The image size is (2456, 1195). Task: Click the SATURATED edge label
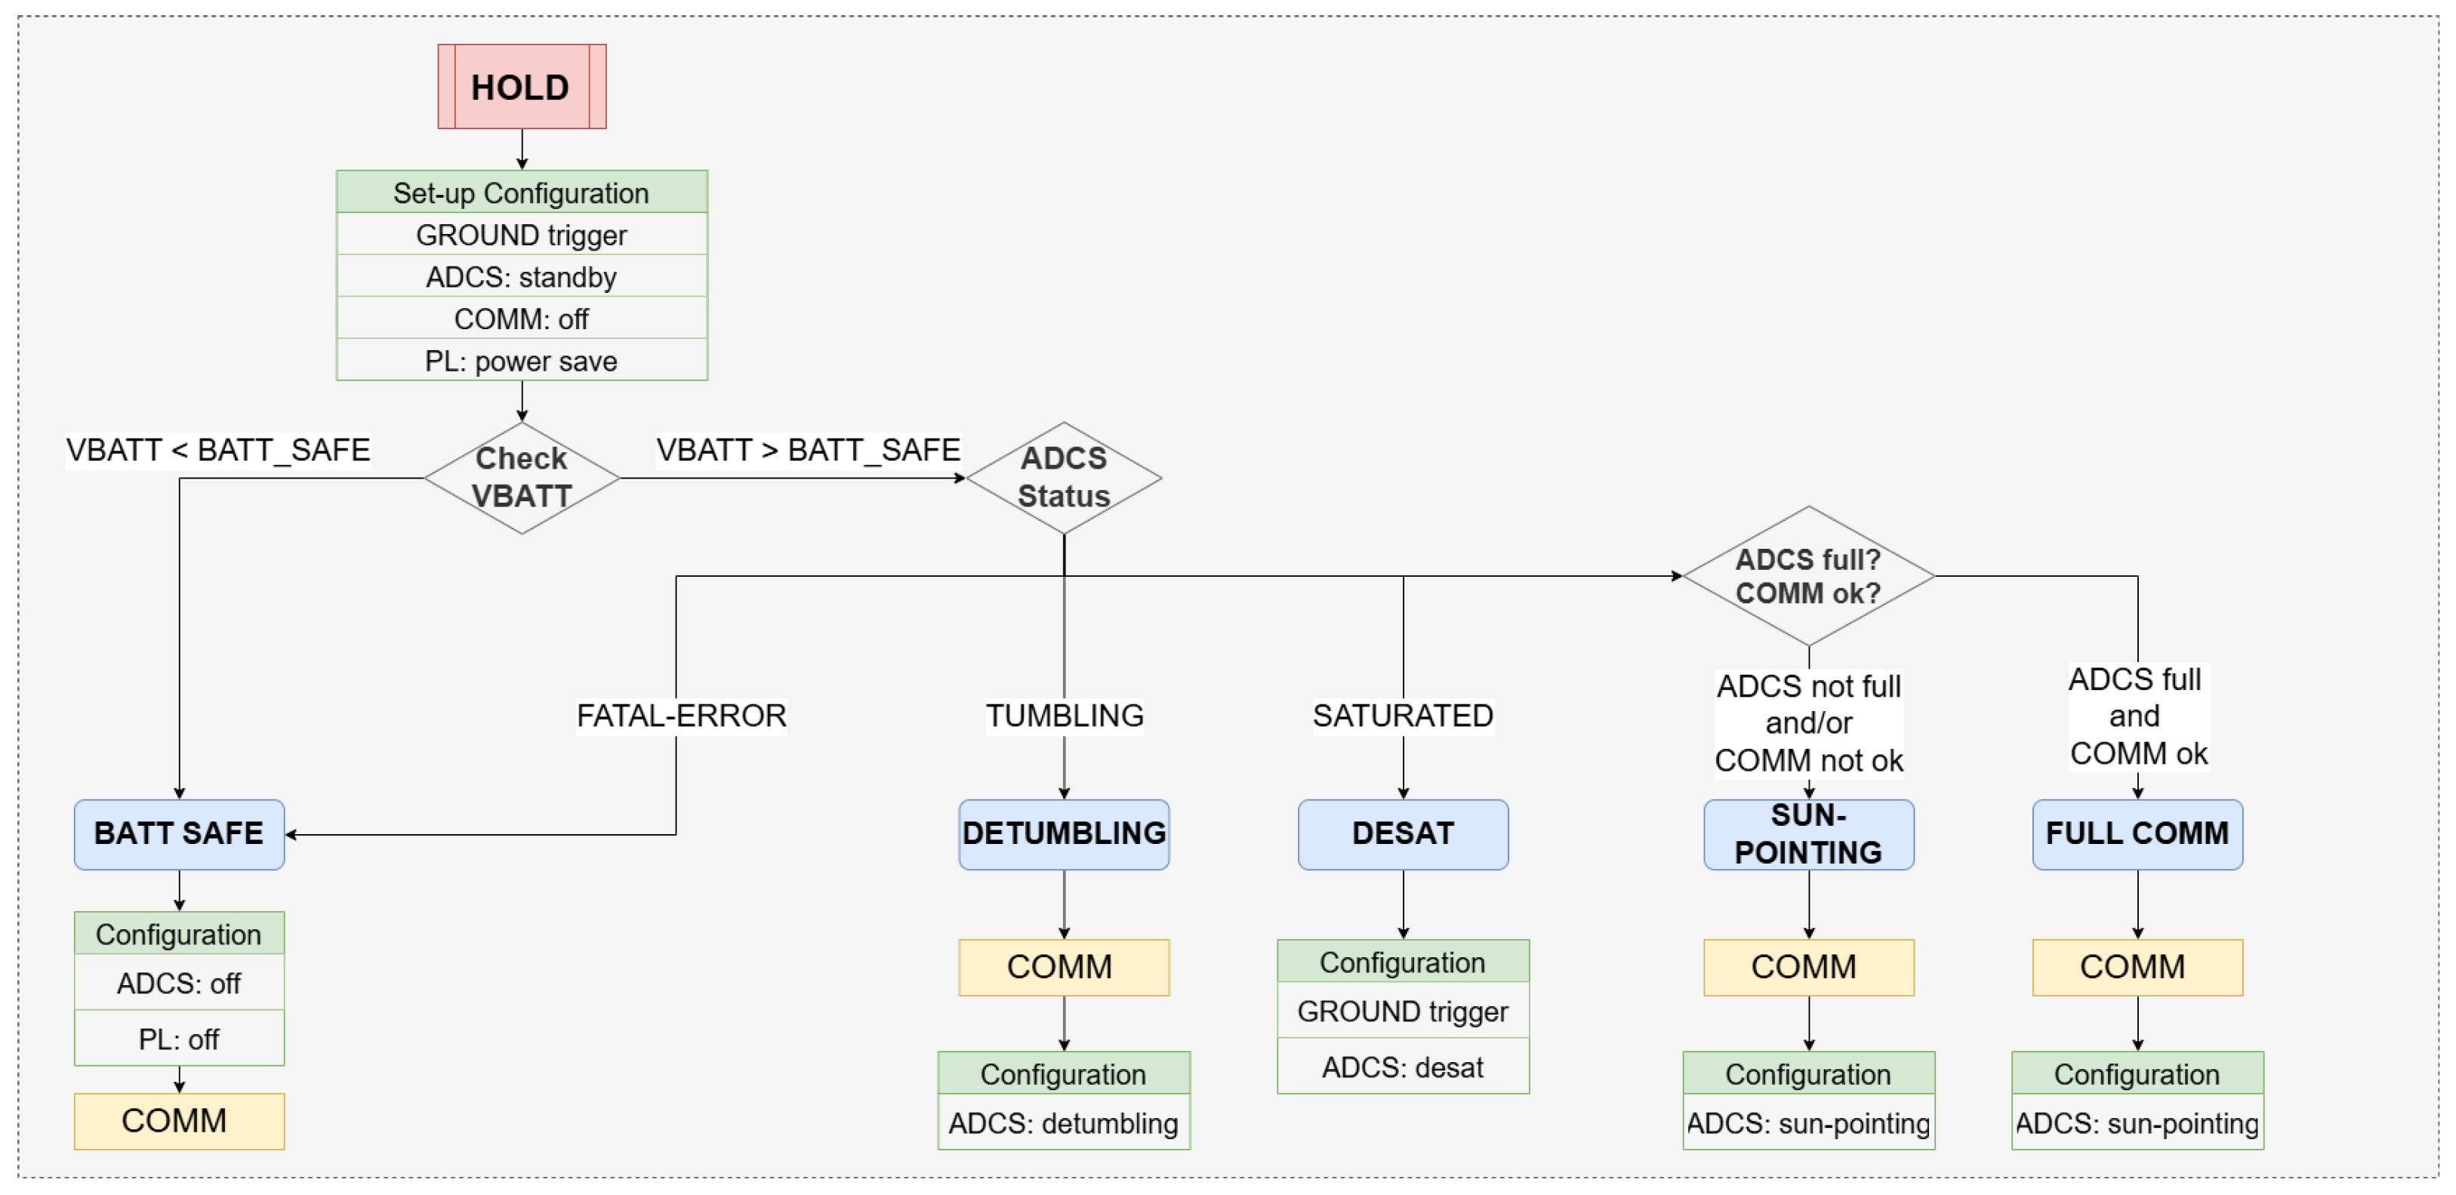point(1403,716)
